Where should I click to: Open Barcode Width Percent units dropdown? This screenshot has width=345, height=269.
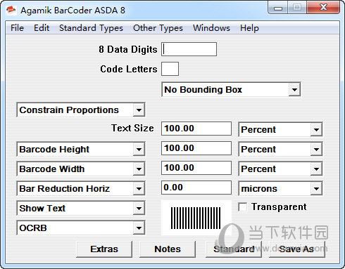coord(280,169)
